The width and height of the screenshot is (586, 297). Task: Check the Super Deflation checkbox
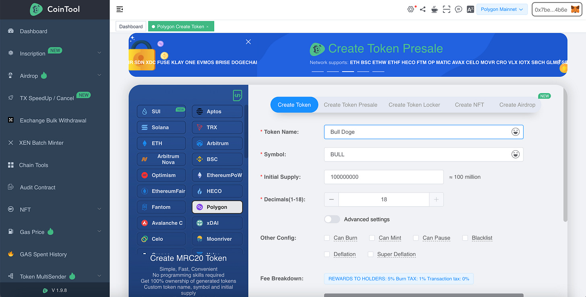click(x=370, y=254)
